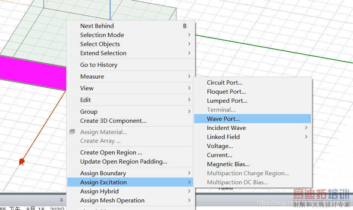Click Next Behind menu item
The width and height of the screenshot is (353, 210).
point(97,26)
